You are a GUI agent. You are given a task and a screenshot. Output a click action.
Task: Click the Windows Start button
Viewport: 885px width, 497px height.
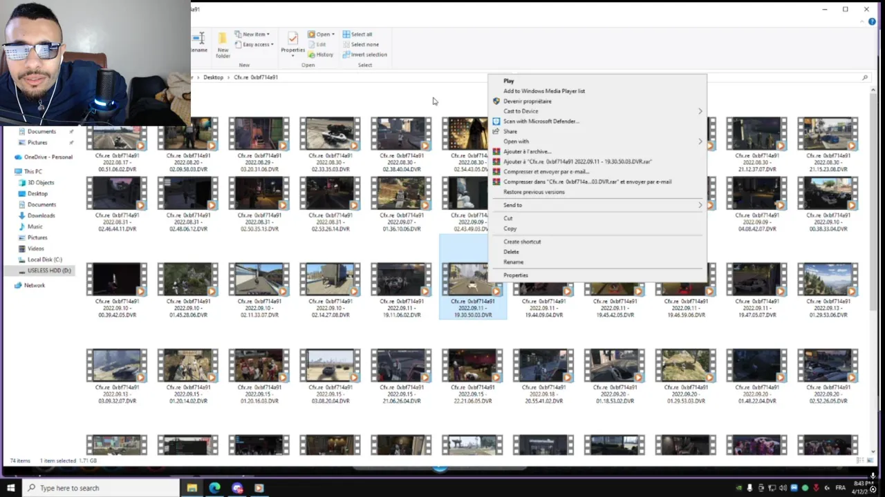click(10, 488)
